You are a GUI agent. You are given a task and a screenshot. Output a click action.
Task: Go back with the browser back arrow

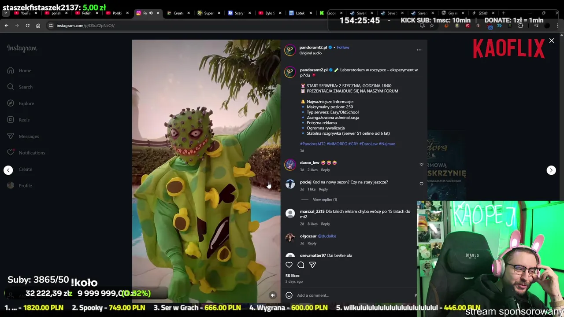pyautogui.click(x=7, y=26)
